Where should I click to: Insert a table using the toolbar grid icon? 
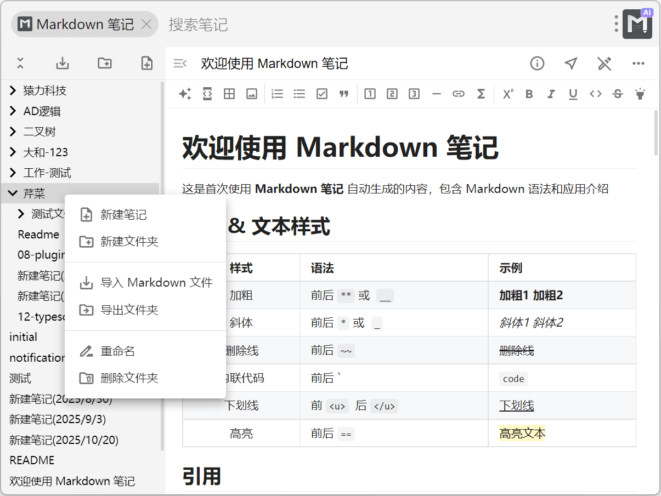coord(229,94)
